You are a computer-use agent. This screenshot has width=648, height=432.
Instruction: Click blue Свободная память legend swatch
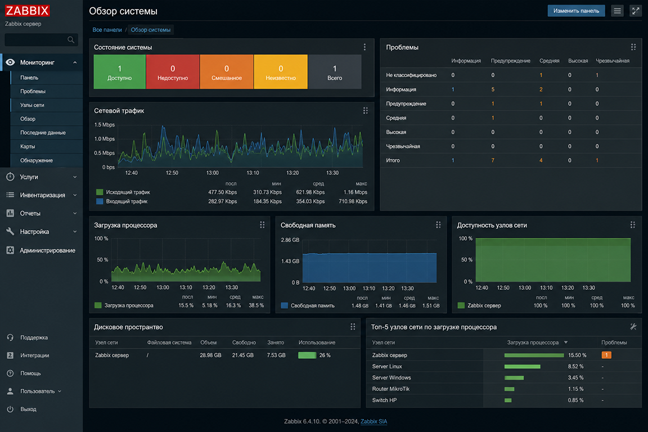[x=284, y=305]
